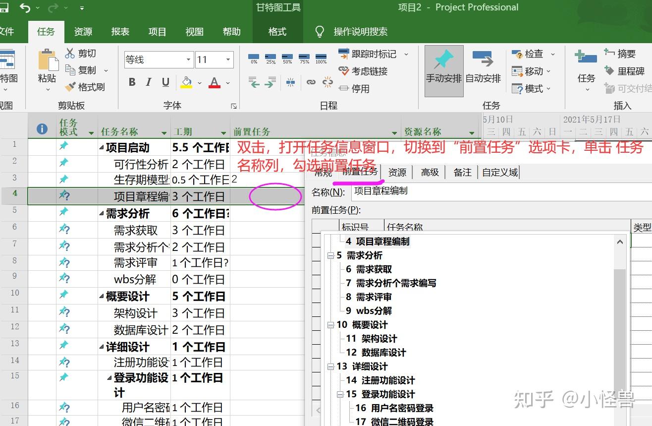Unlink tasks with broken chain icon
Screen dimensions: 652x426
(x=327, y=82)
